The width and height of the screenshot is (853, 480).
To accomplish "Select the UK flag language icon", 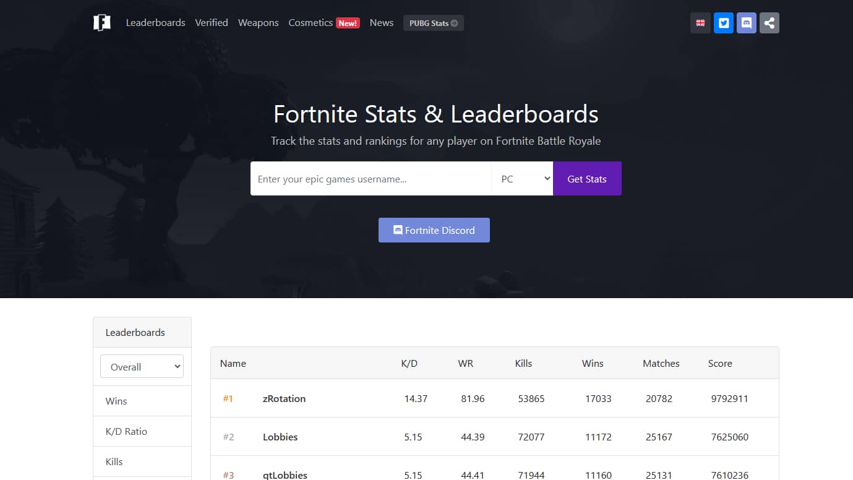I will (x=700, y=22).
